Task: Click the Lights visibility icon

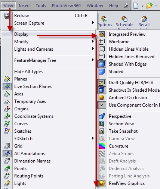Action: (x=7, y=183)
